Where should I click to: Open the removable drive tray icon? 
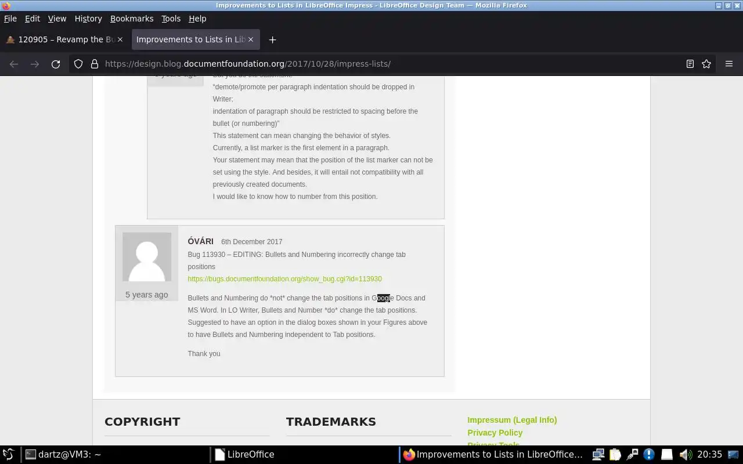(x=667, y=454)
